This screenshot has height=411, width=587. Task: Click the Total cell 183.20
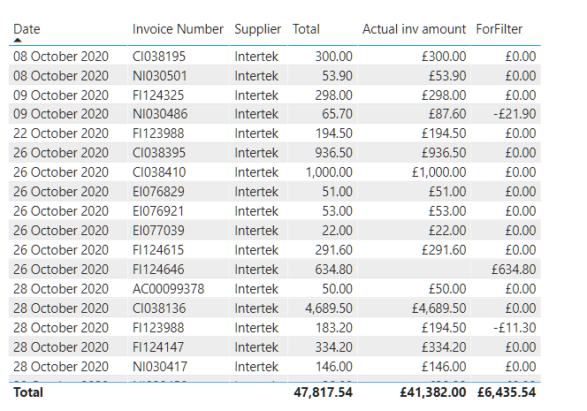[333, 328]
